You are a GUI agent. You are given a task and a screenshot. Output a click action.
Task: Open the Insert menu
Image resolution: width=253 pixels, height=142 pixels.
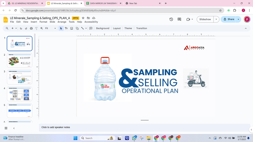(x=34, y=22)
